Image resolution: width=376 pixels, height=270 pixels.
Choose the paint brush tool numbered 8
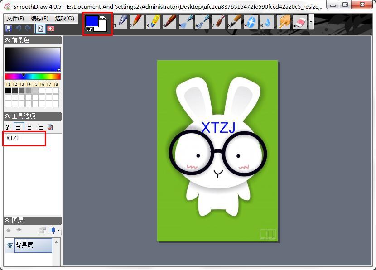pos(235,22)
